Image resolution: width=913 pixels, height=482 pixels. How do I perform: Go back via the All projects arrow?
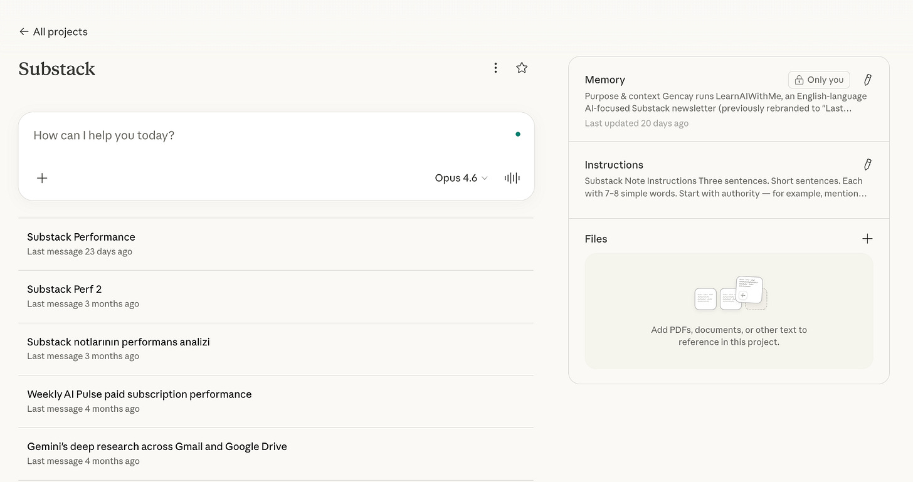click(24, 31)
